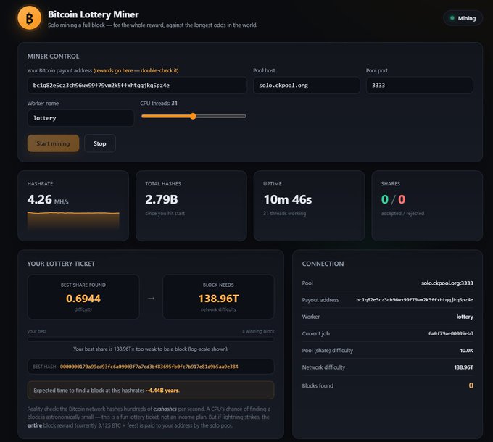Viewport: 493px width, 442px height.
Task: Click the '31 threads working' text
Action: pyautogui.click(x=284, y=213)
